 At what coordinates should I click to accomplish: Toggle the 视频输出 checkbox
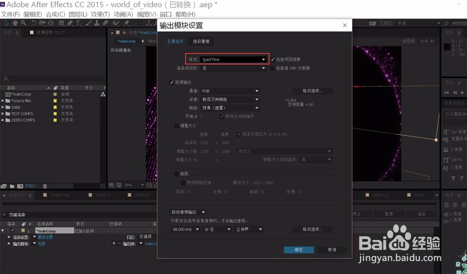click(171, 82)
